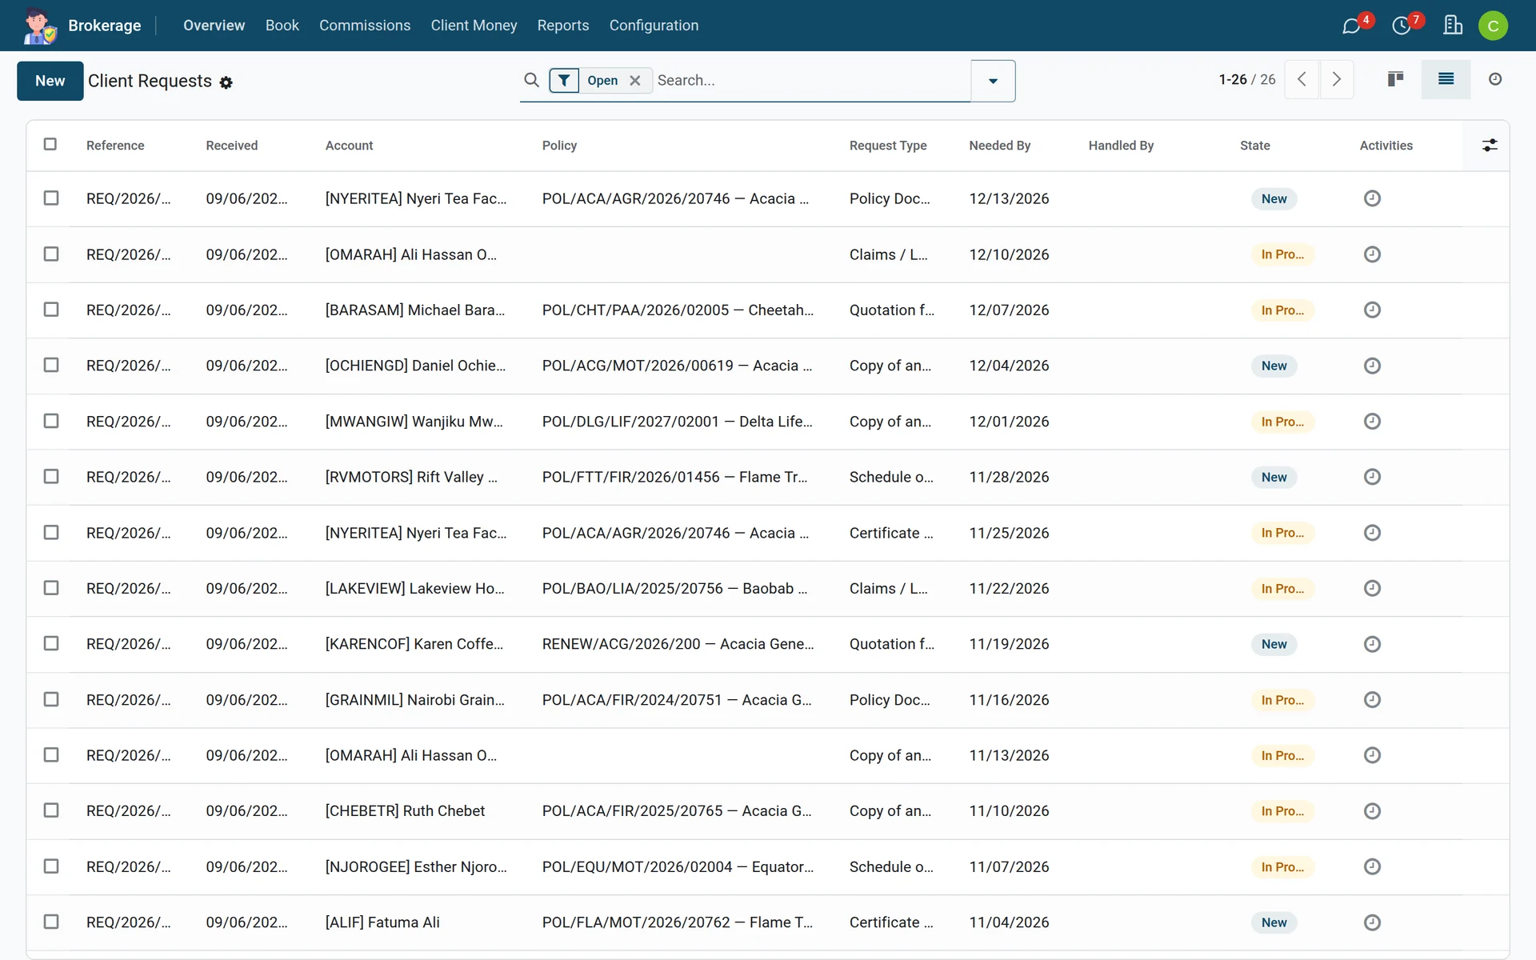This screenshot has height=960, width=1536.
Task: Open the Reports menu
Action: click(x=562, y=26)
